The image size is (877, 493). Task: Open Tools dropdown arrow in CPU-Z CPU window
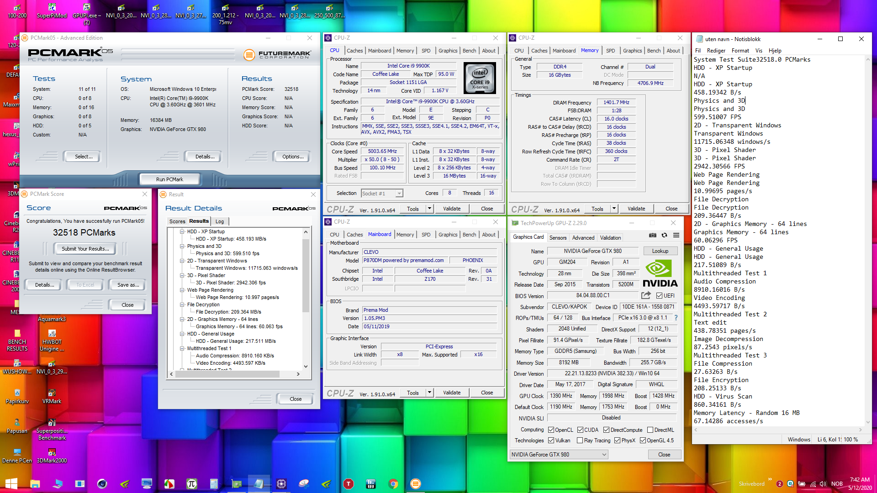tap(429, 208)
